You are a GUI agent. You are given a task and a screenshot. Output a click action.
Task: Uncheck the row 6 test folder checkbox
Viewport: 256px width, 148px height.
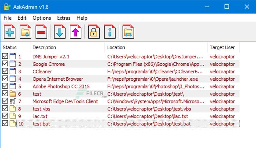click(x=5, y=93)
